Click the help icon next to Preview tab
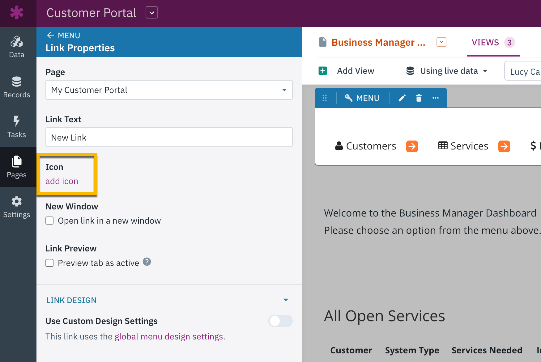This screenshot has height=362, width=541. 147,262
